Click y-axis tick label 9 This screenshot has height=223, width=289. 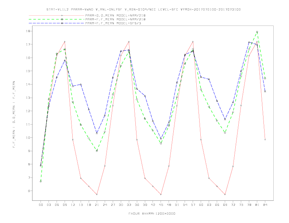(29, 151)
